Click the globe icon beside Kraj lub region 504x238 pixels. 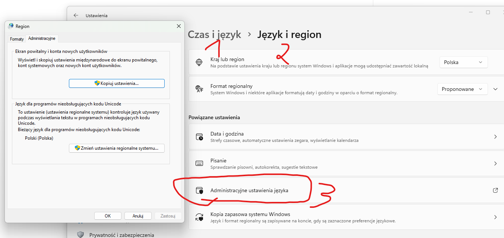click(x=199, y=62)
